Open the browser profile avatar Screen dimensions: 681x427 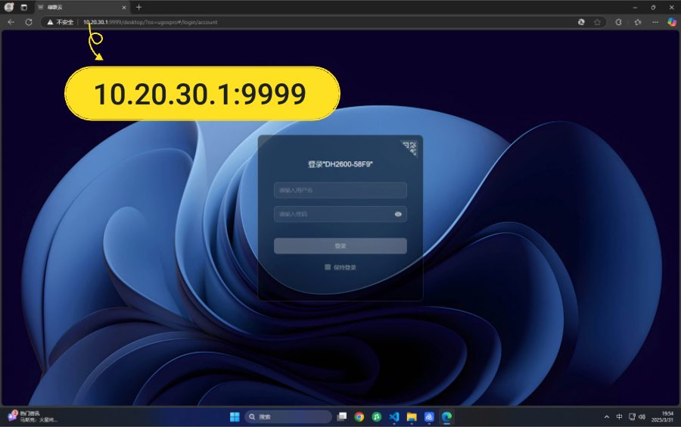(8, 8)
